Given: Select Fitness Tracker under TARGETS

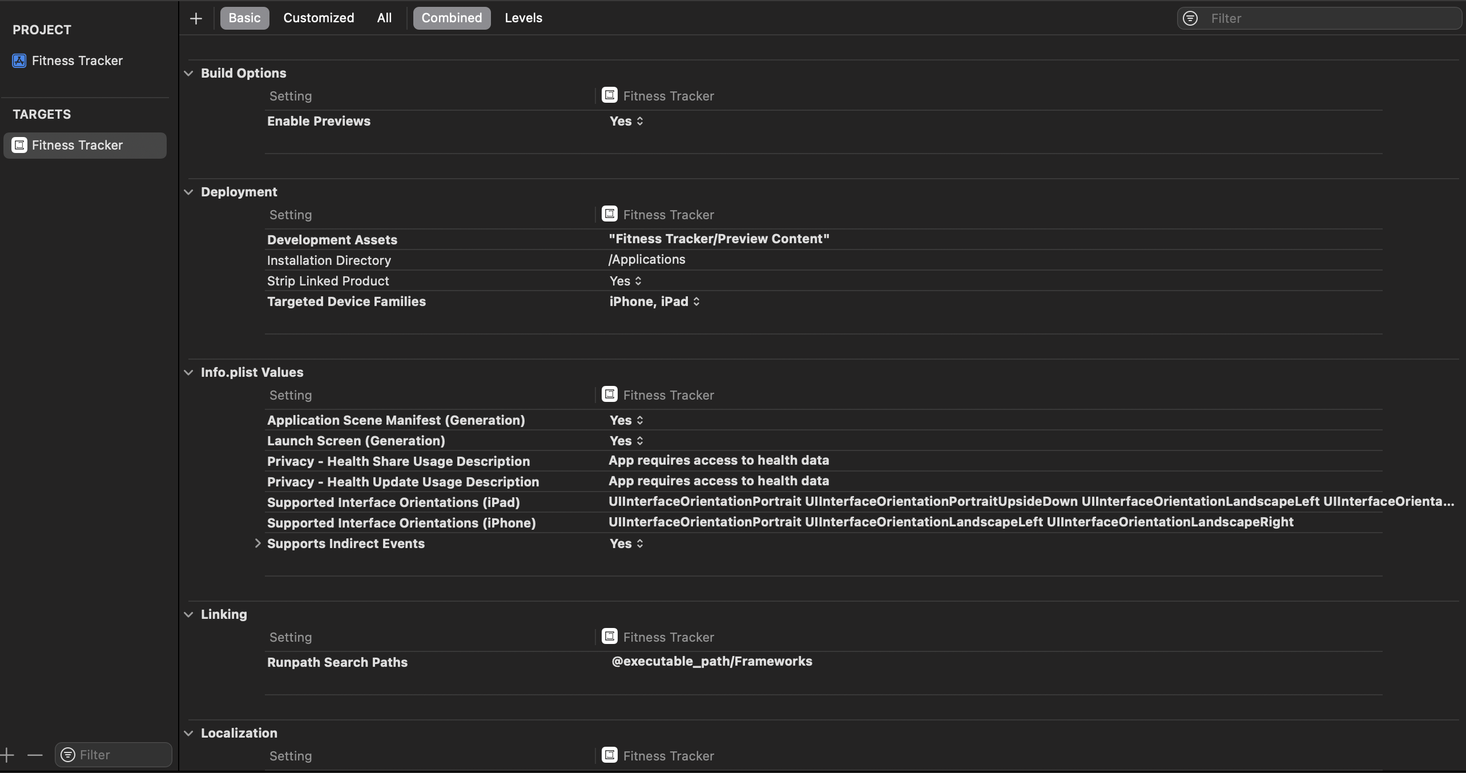Looking at the screenshot, I should (85, 145).
